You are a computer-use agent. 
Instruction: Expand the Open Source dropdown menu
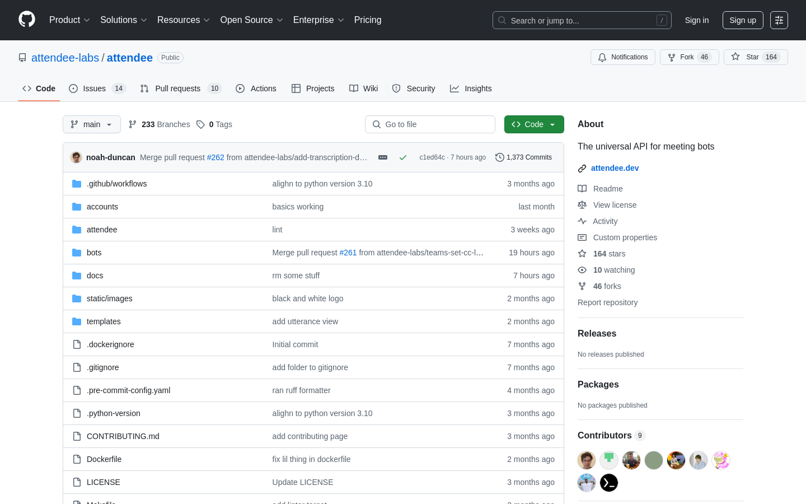coord(252,20)
